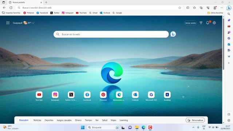Open the sidebar Outlook icon
The image size is (233, 131).
229,44
